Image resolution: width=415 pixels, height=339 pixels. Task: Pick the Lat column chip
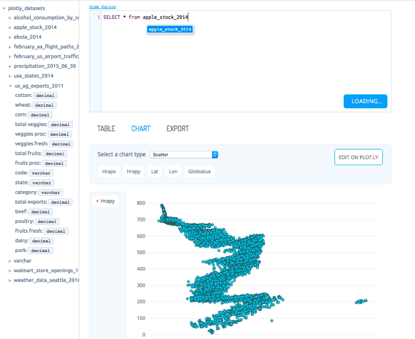pos(154,172)
